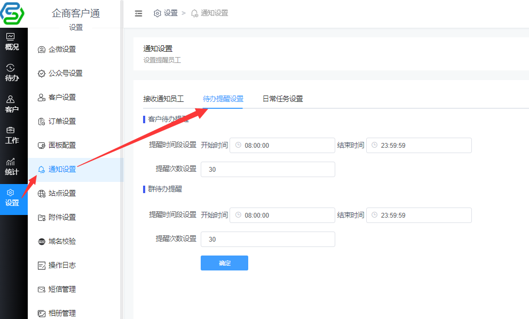This screenshot has width=529, height=319.
Task: Click the 客户设置 menu icon
Action: [x=41, y=98]
